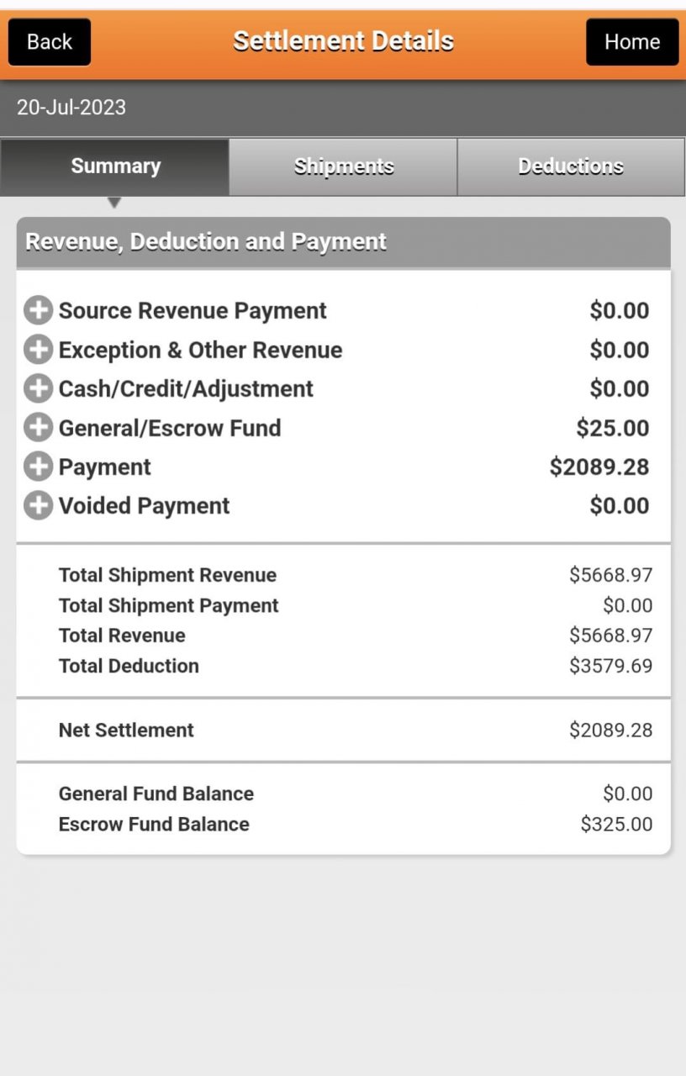Expand Exception & Other Revenue plus icon

point(38,350)
